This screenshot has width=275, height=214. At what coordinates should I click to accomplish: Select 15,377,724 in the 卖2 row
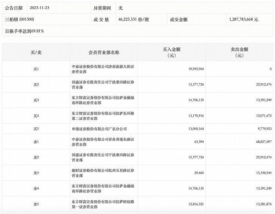coord(196,157)
